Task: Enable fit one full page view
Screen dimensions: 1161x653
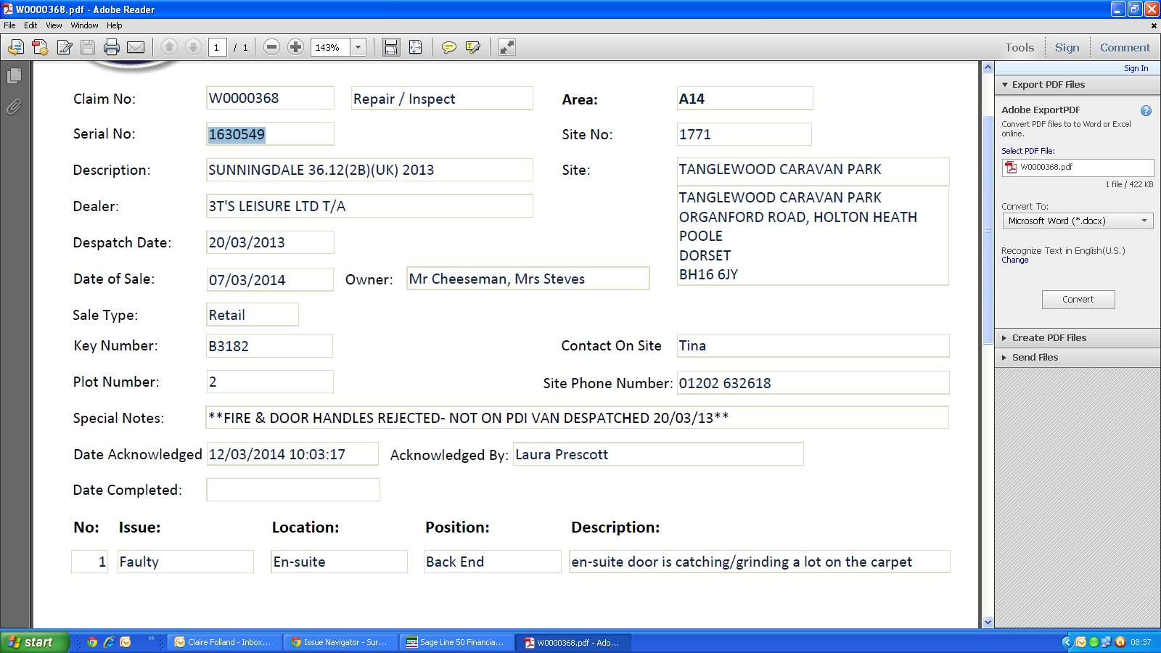Action: (x=415, y=48)
